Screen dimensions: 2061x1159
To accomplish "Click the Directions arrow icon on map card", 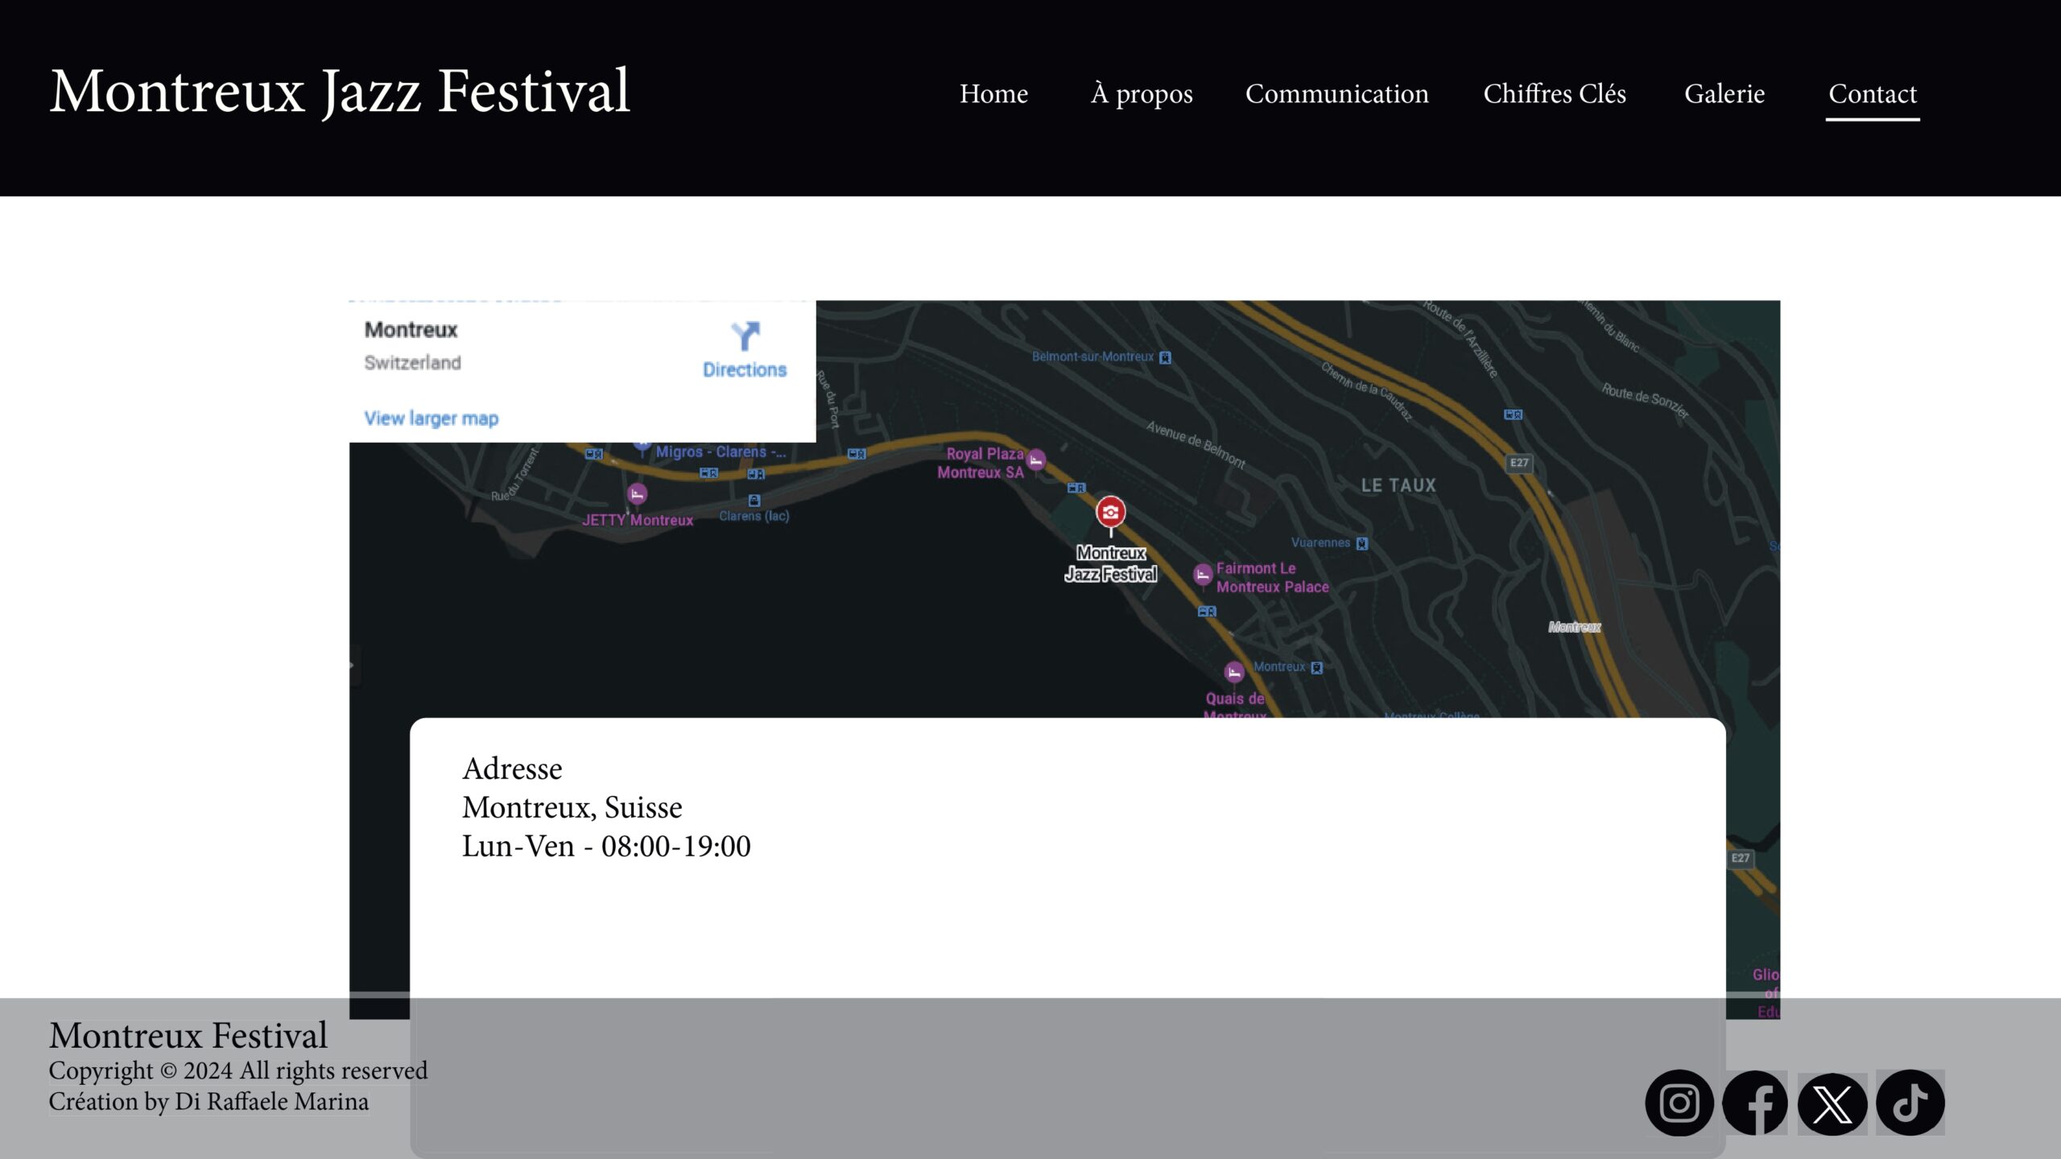I will click(745, 336).
